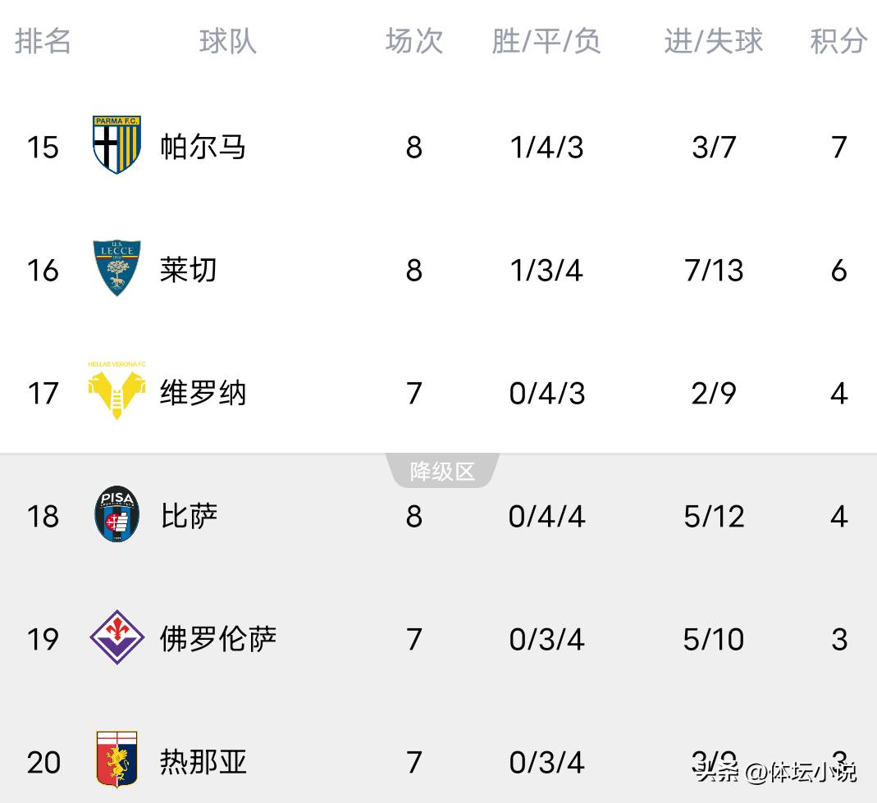Click the 头条 @体坛小说 watermark
This screenshot has height=803, width=877.
coord(775,772)
